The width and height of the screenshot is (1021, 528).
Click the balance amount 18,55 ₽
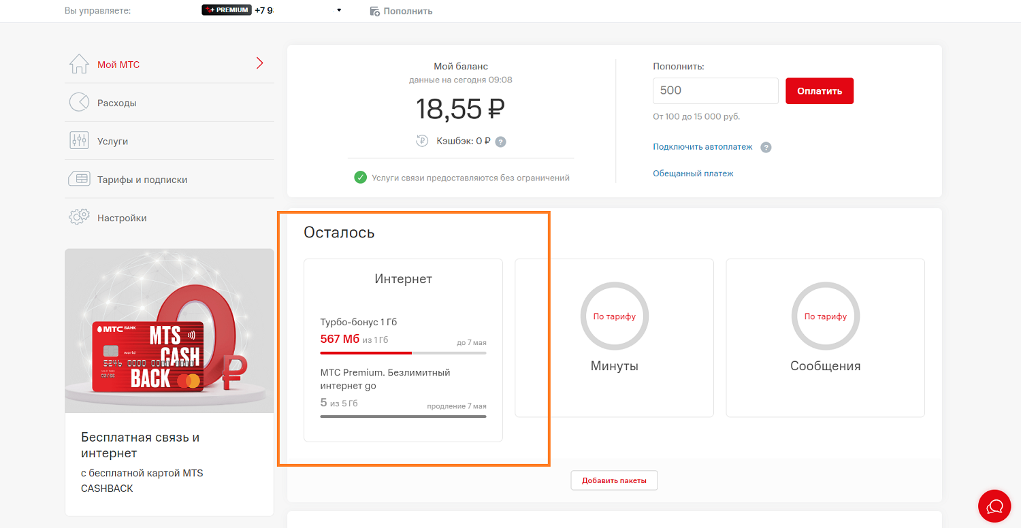[461, 109]
